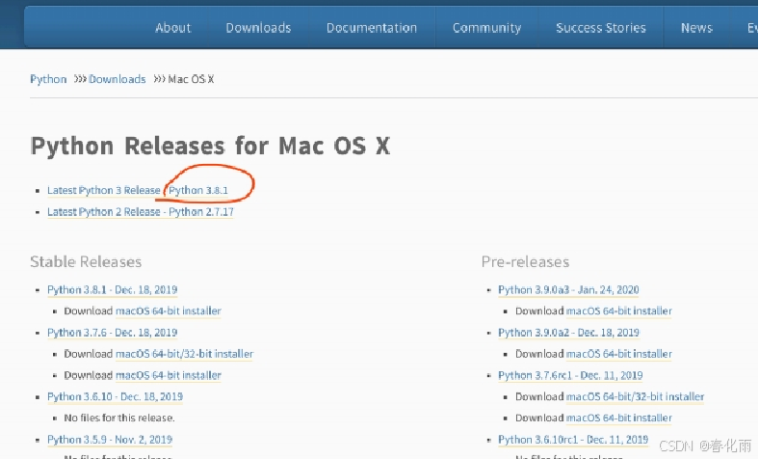
Task: Download macOS 64-bit installer for Python 3.7.6
Action: click(168, 375)
